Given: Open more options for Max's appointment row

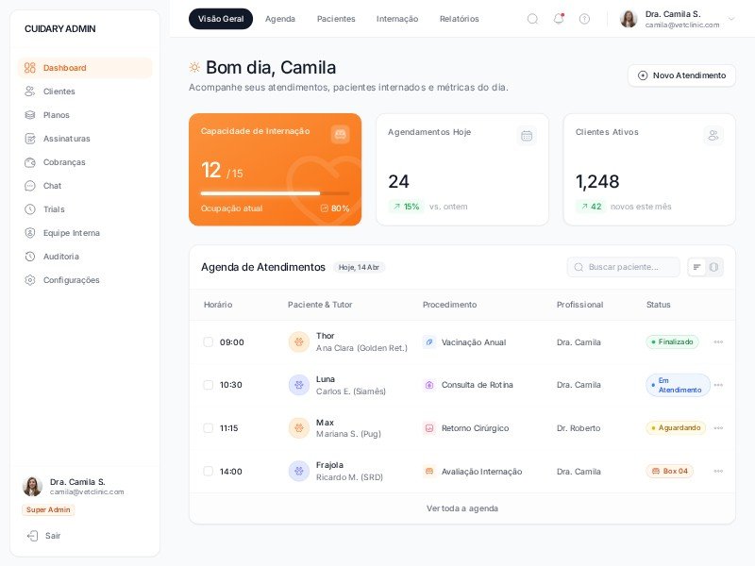Looking at the screenshot, I should (x=718, y=428).
